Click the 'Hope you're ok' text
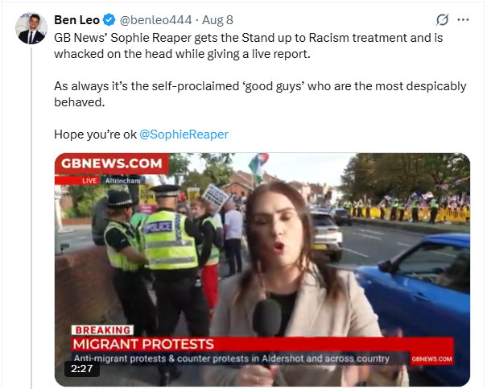Image resolution: width=487 pixels, height=389 pixels. [x=95, y=134]
